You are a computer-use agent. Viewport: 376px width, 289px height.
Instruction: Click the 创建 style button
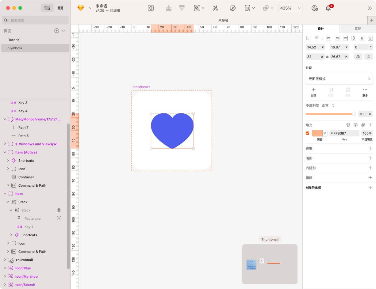(x=313, y=92)
